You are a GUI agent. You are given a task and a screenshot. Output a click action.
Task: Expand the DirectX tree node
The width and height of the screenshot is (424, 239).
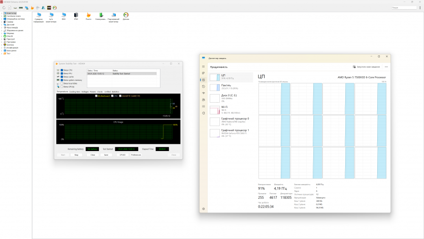[2, 36]
